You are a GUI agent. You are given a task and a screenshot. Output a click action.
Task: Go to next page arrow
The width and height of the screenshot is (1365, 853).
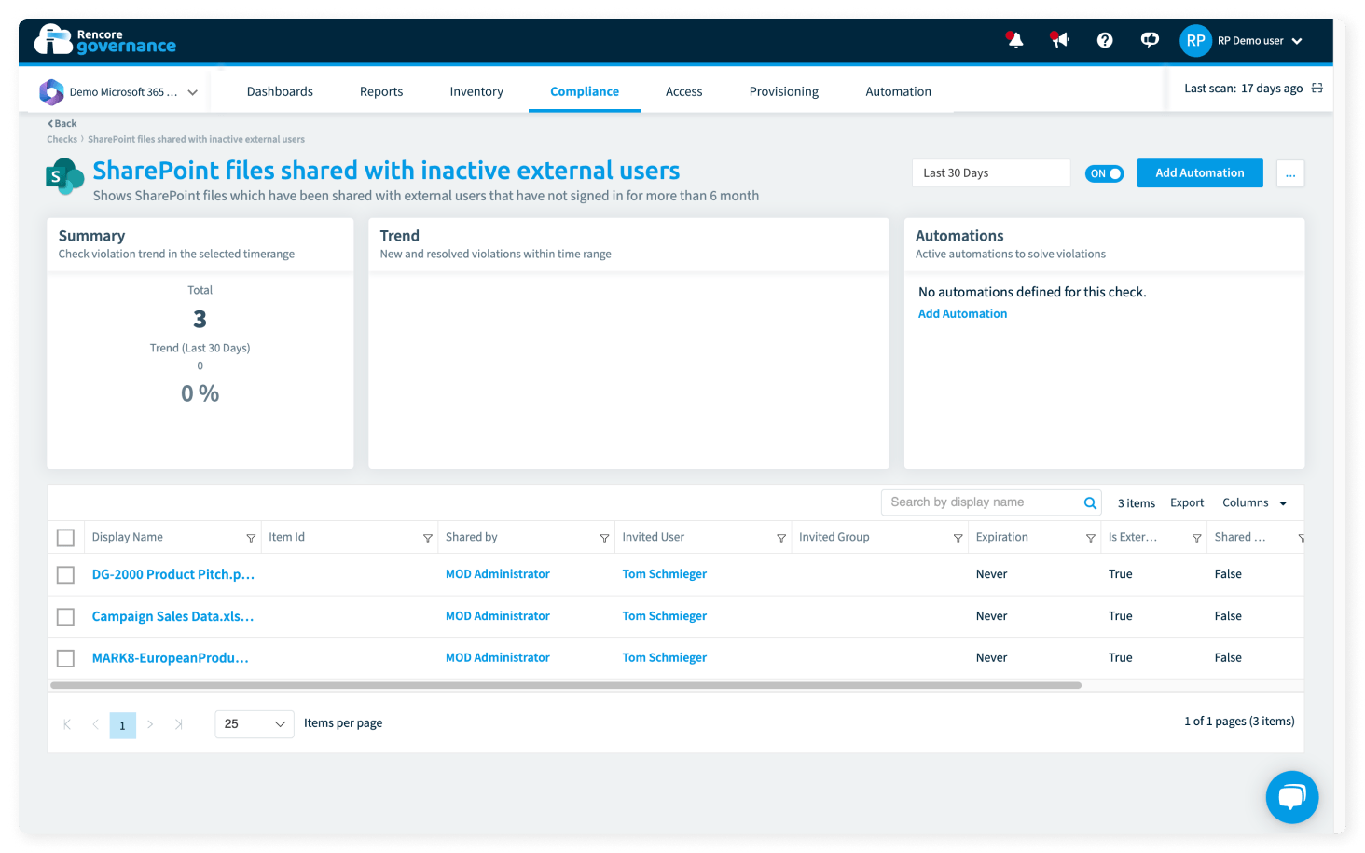coord(150,724)
